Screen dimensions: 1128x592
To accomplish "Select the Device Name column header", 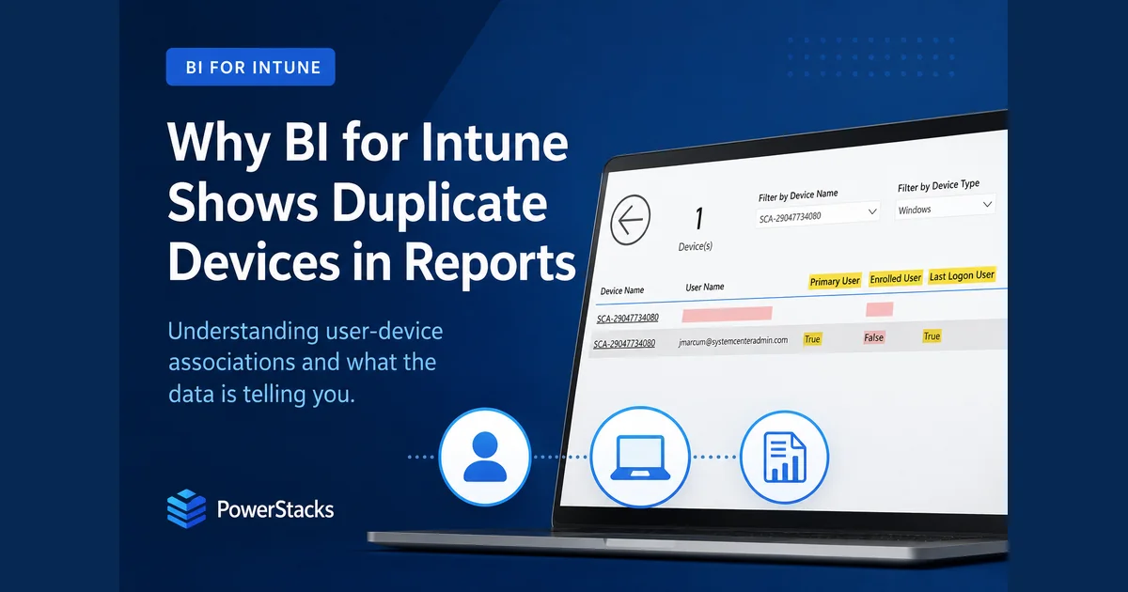I will [622, 290].
